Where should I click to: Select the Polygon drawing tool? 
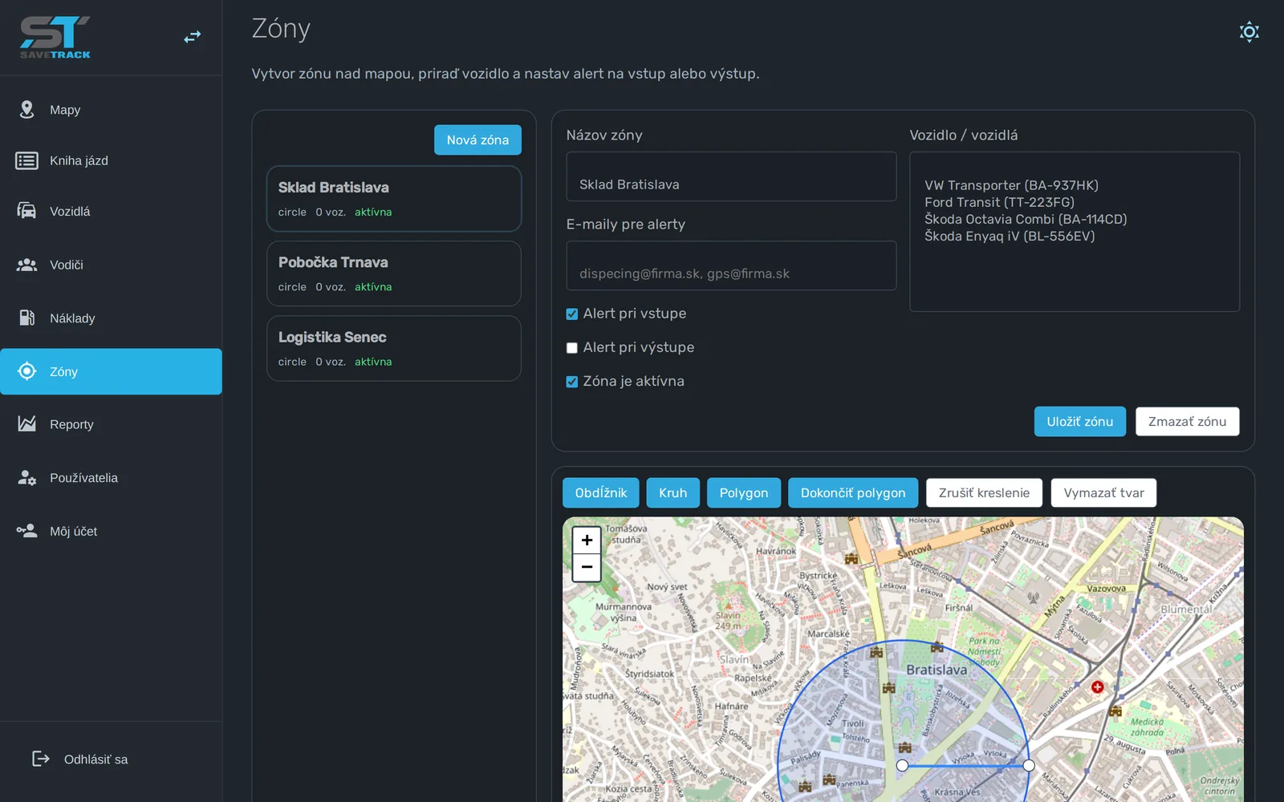coord(743,492)
